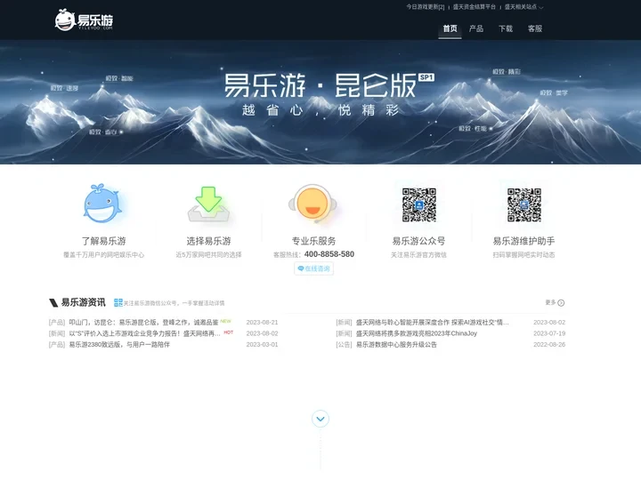
Task: Open 今日游戏更新 link in top bar
Action: 426,7
